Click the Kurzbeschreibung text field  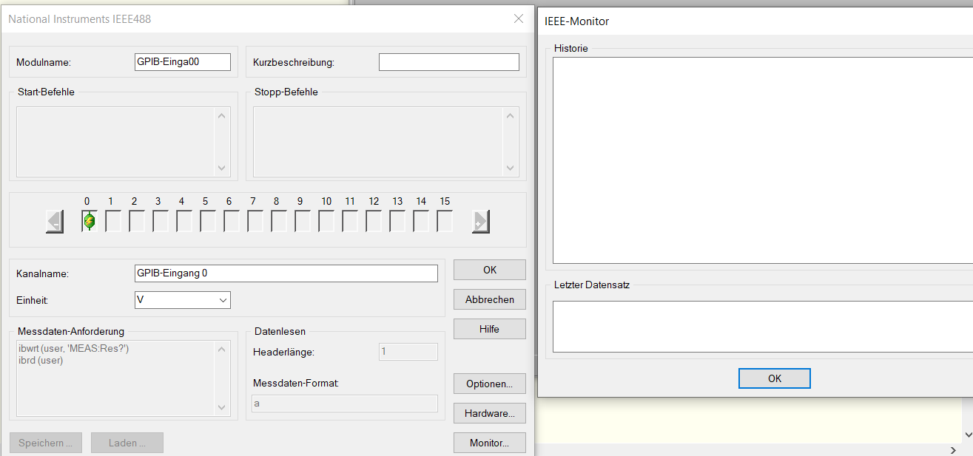(x=449, y=62)
